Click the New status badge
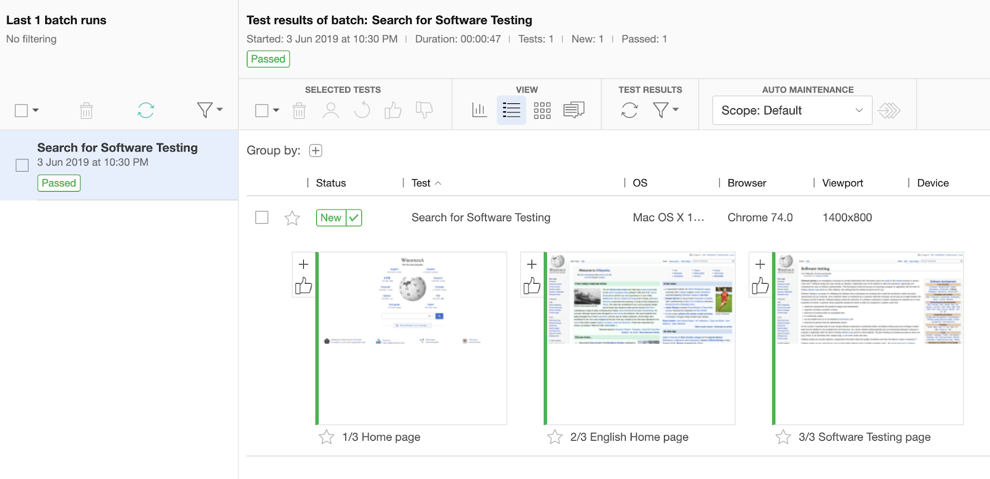This screenshot has width=990, height=479. click(x=331, y=218)
